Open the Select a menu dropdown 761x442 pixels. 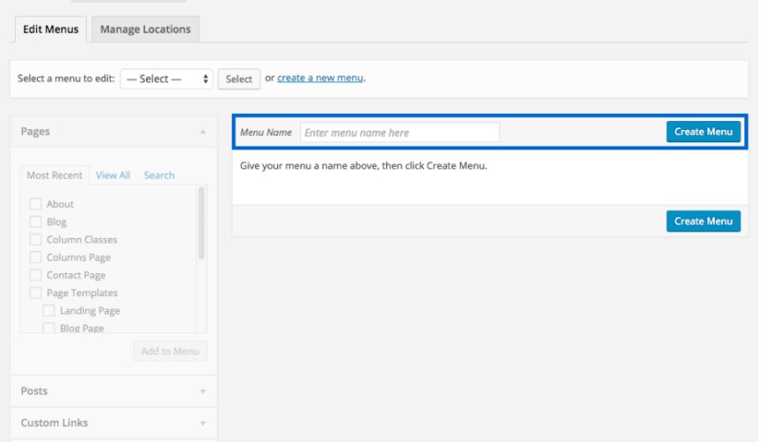tap(166, 79)
